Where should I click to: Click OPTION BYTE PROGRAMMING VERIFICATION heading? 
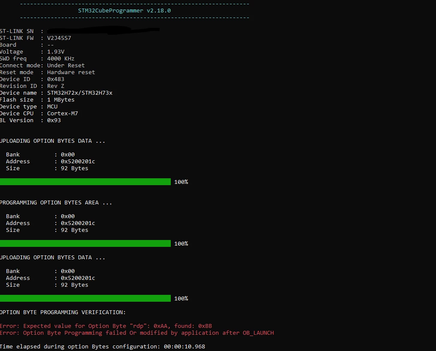click(x=63, y=312)
